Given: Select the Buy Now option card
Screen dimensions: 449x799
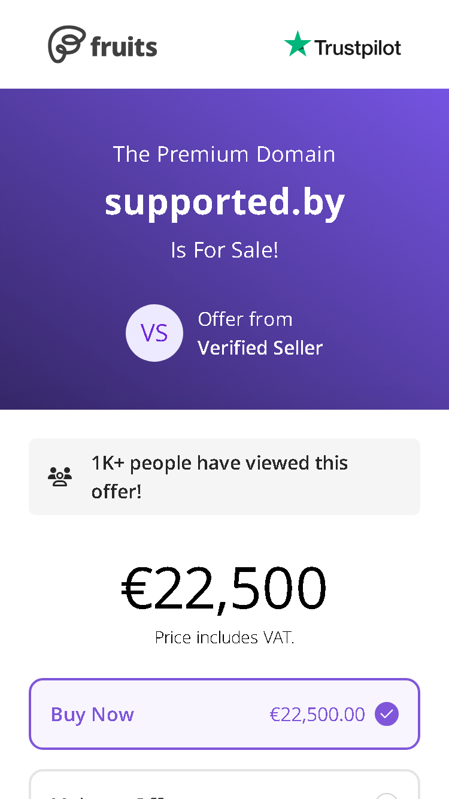Looking at the screenshot, I should tap(224, 714).
